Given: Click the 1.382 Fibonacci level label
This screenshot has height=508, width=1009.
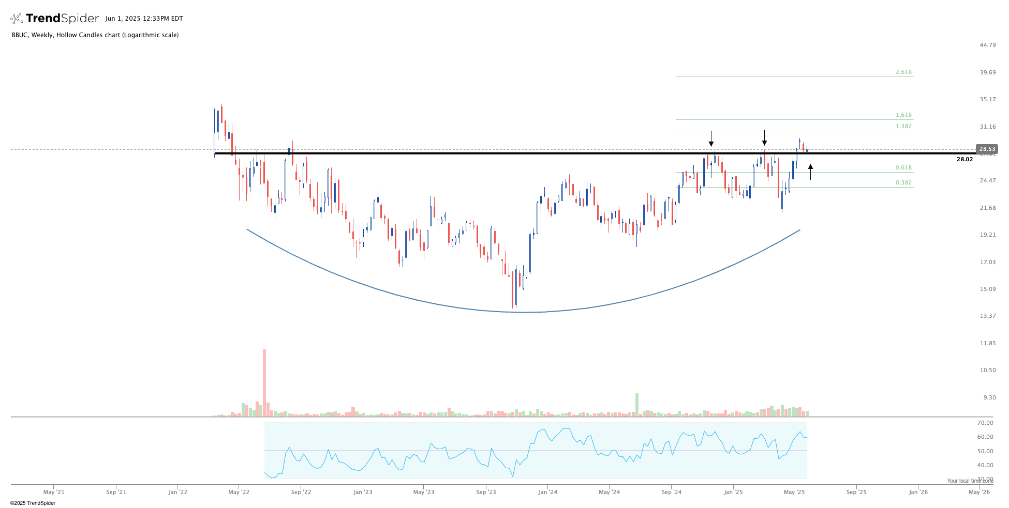Looking at the screenshot, I should click(x=903, y=127).
